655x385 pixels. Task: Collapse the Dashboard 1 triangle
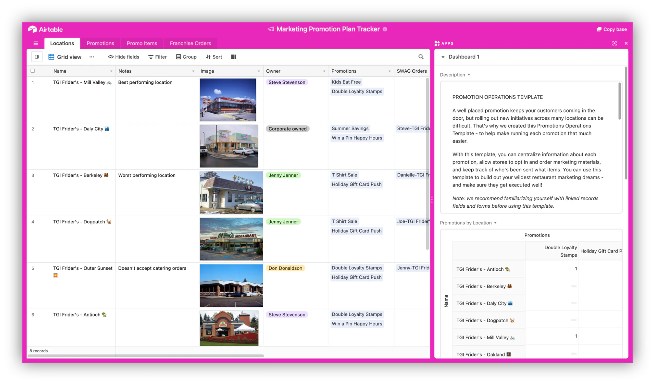(443, 57)
